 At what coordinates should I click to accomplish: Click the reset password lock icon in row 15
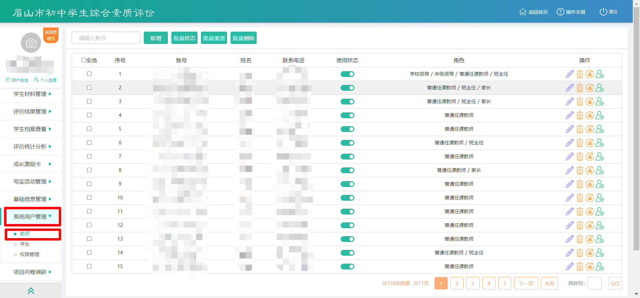pos(590,266)
